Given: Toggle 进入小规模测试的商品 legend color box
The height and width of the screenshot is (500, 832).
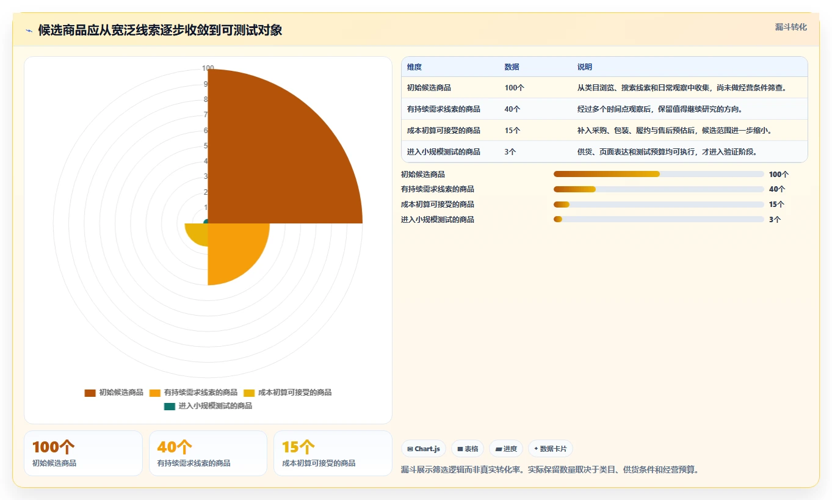Looking at the screenshot, I should click(169, 406).
